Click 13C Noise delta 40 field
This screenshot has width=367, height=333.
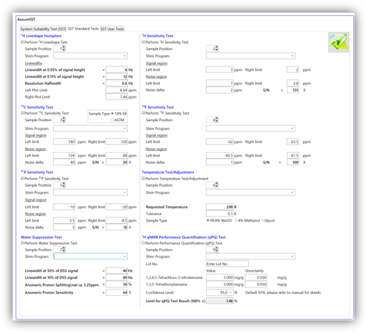(64, 162)
